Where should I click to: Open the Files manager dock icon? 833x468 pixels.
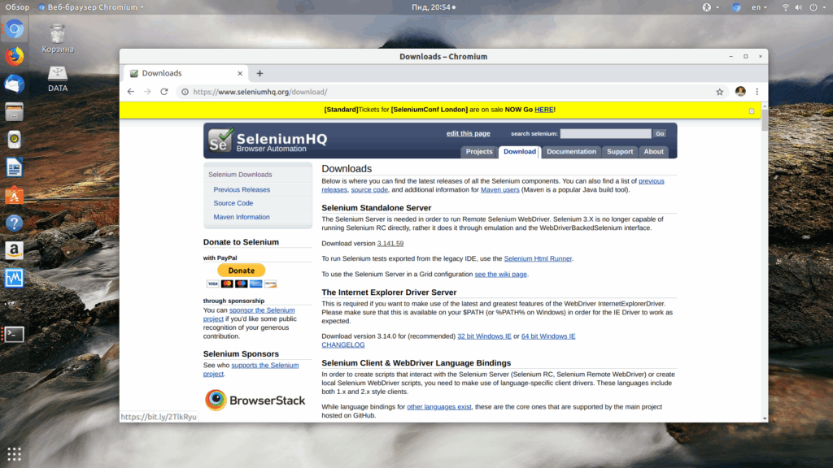[x=15, y=112]
